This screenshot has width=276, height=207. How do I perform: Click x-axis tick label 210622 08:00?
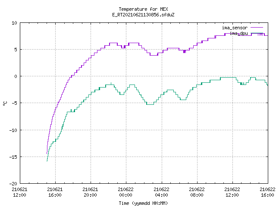pos(197,192)
